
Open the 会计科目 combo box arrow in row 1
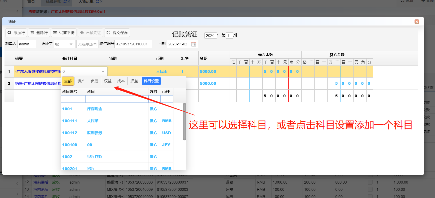pyautogui.click(x=103, y=72)
